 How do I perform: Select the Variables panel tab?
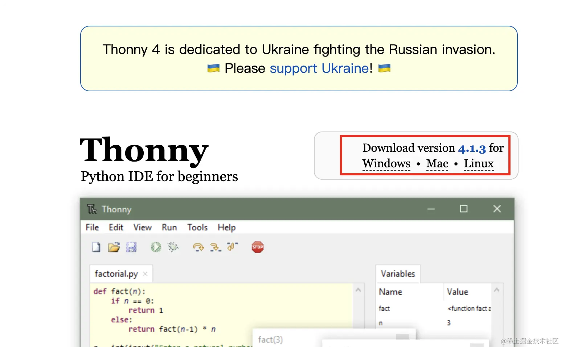coord(398,274)
